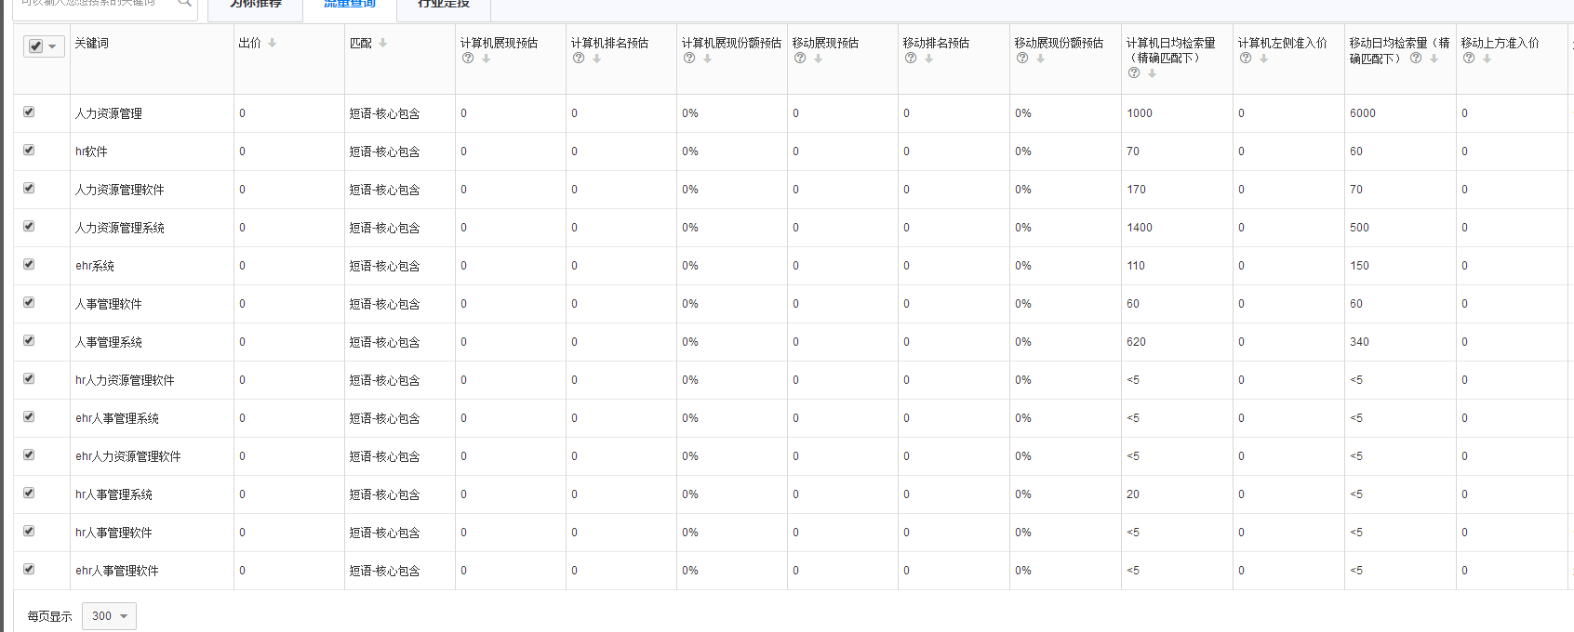This screenshot has height=632, width=1574.
Task: Sort table by 出价 arrow icon
Action: [272, 43]
